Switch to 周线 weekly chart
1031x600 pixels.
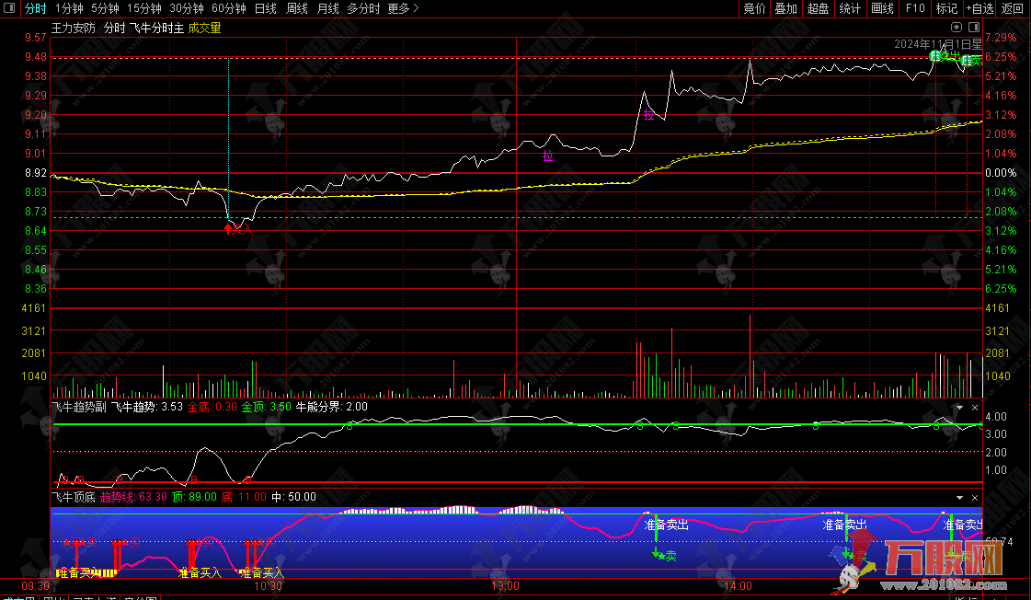[x=297, y=8]
